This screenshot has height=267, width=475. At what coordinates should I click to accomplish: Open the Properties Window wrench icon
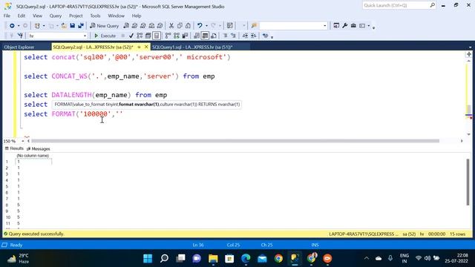(x=344, y=26)
